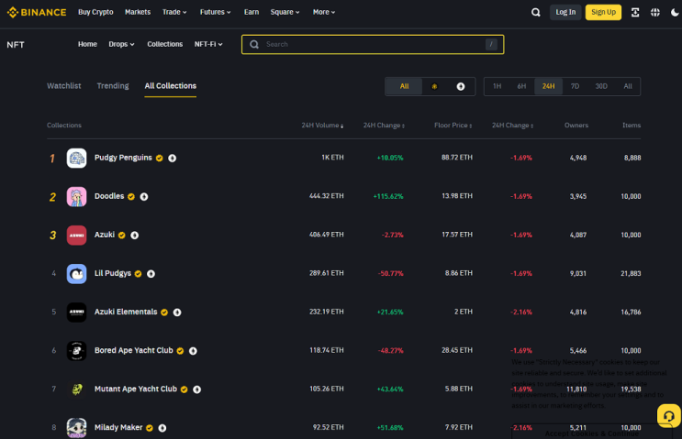Image resolution: width=682 pixels, height=439 pixels.
Task: Click the NFT marketplace title
Action: [x=16, y=45]
